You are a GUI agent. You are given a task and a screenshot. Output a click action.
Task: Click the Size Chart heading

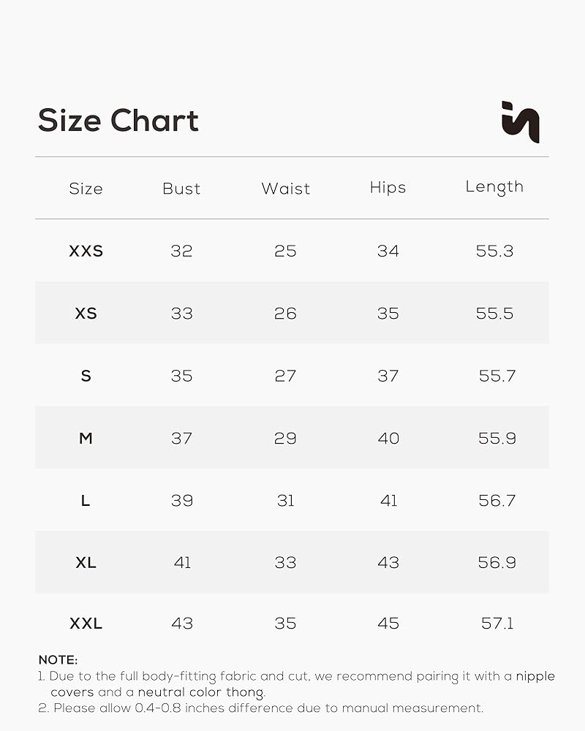coord(118,121)
